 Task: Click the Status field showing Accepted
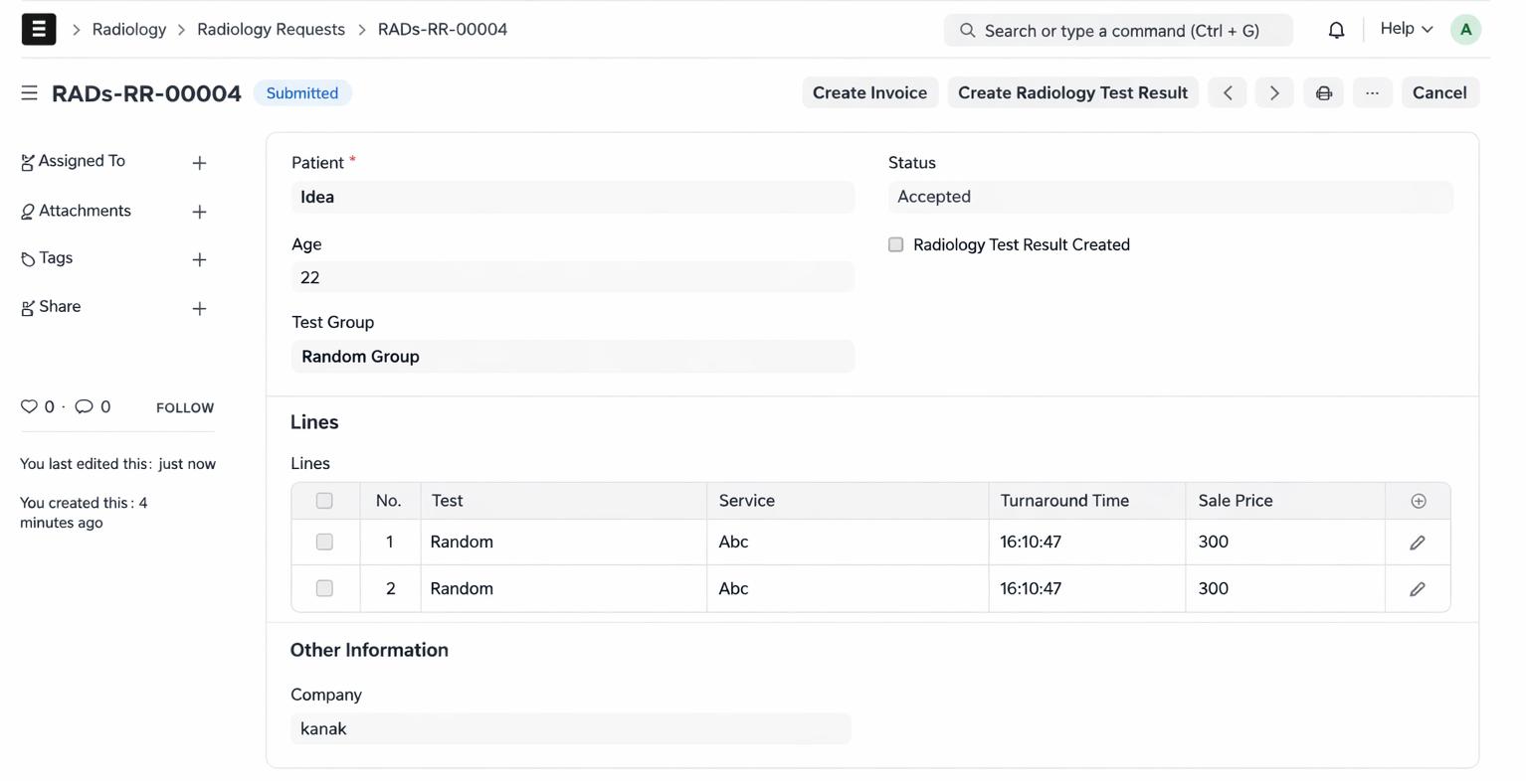tap(1170, 197)
